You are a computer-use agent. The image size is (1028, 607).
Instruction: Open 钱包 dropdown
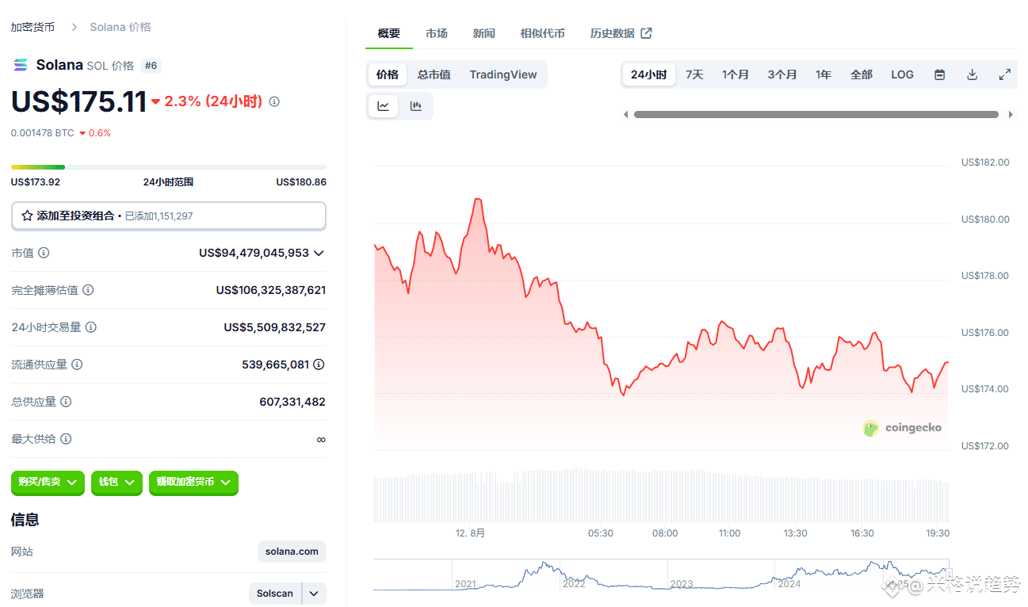117,482
